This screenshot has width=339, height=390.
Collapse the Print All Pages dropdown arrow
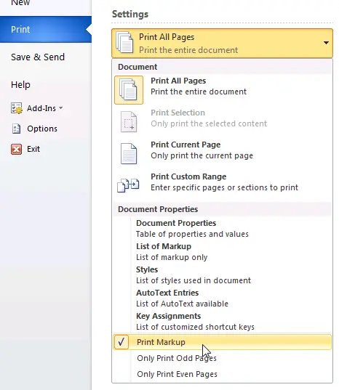(326, 43)
